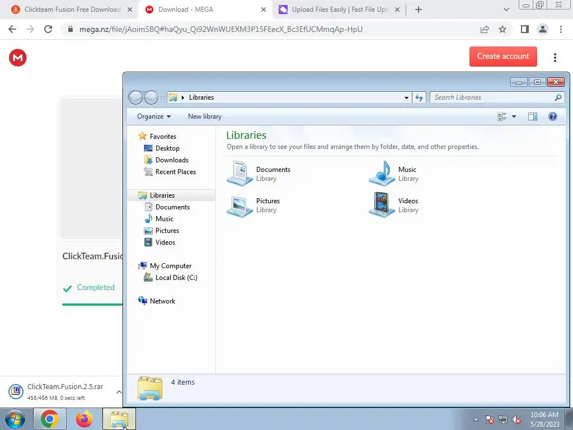Expand downloaded file options chevron

pyautogui.click(x=119, y=392)
